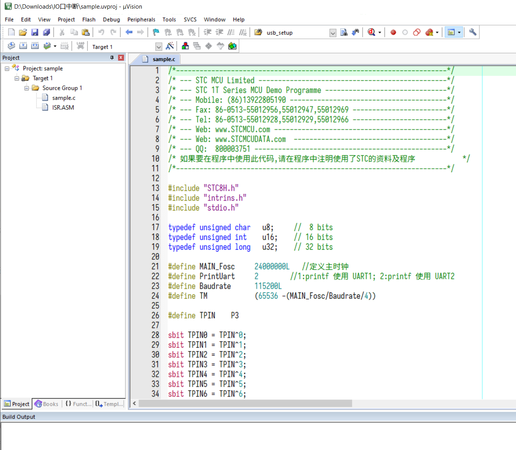Open the File menu
516x450 pixels.
[x=9, y=20]
